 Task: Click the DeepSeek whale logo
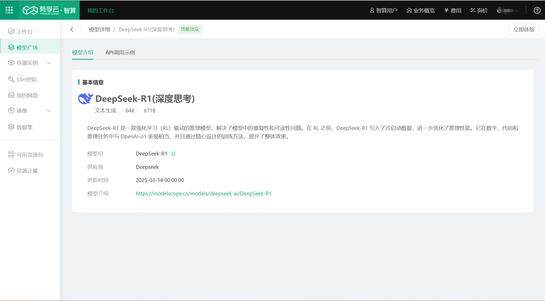coord(85,99)
